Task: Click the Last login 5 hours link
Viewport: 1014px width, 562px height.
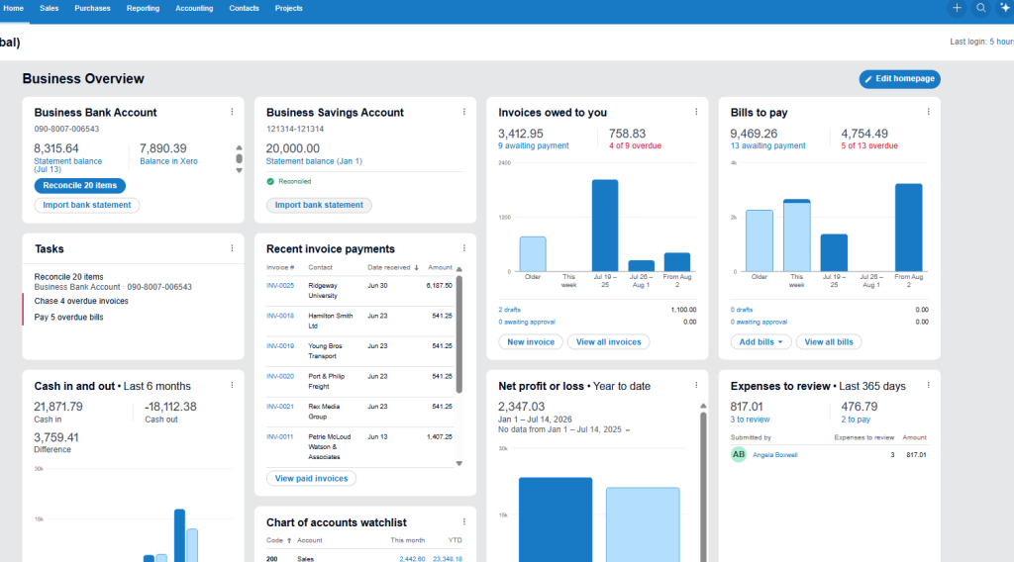Action: click(x=1001, y=42)
